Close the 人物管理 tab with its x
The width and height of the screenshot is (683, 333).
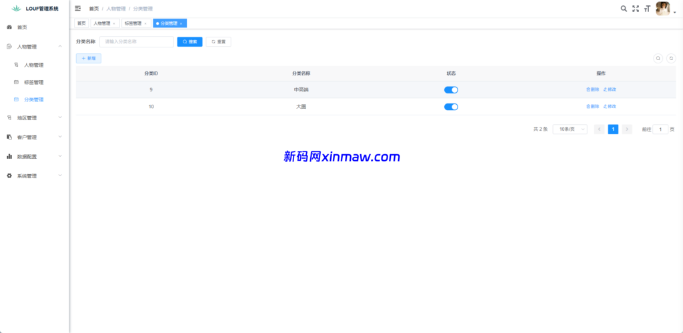tap(114, 23)
